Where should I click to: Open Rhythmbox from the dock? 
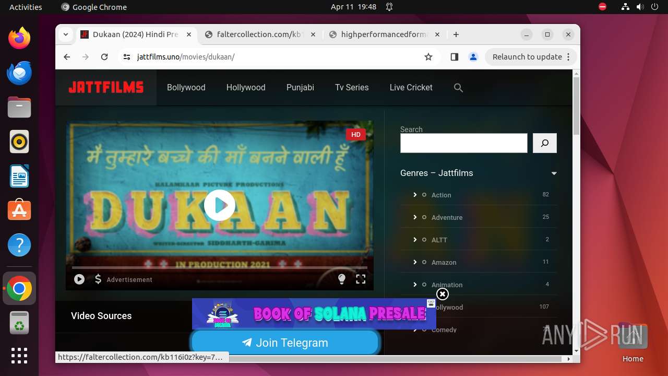19,142
